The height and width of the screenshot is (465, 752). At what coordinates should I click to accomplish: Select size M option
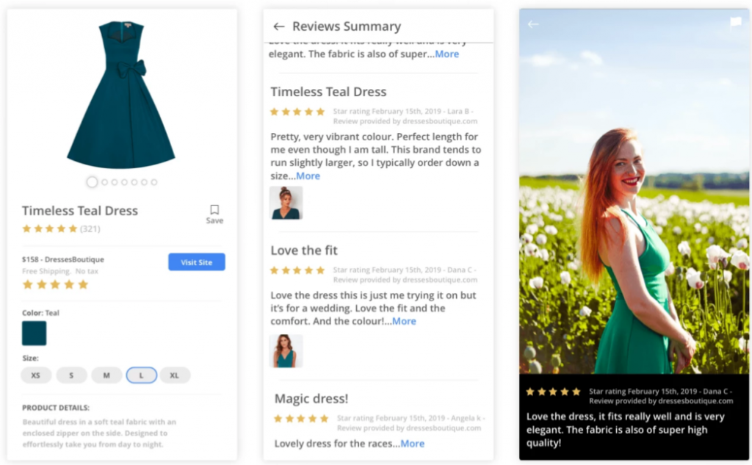(x=106, y=375)
